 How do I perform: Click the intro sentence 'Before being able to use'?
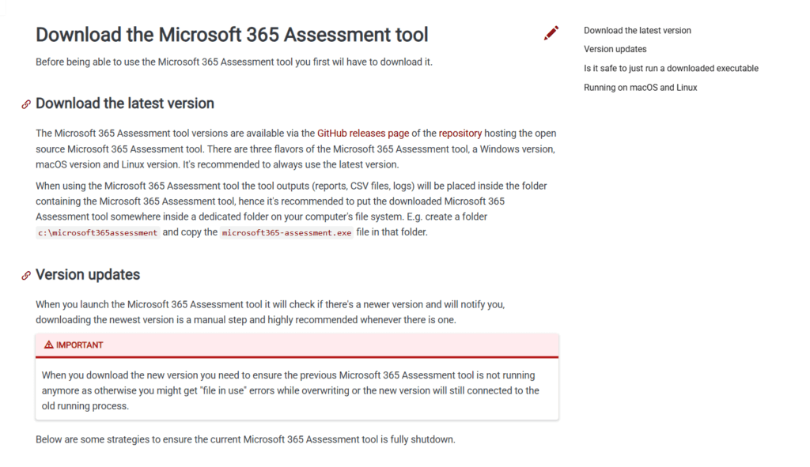(234, 62)
